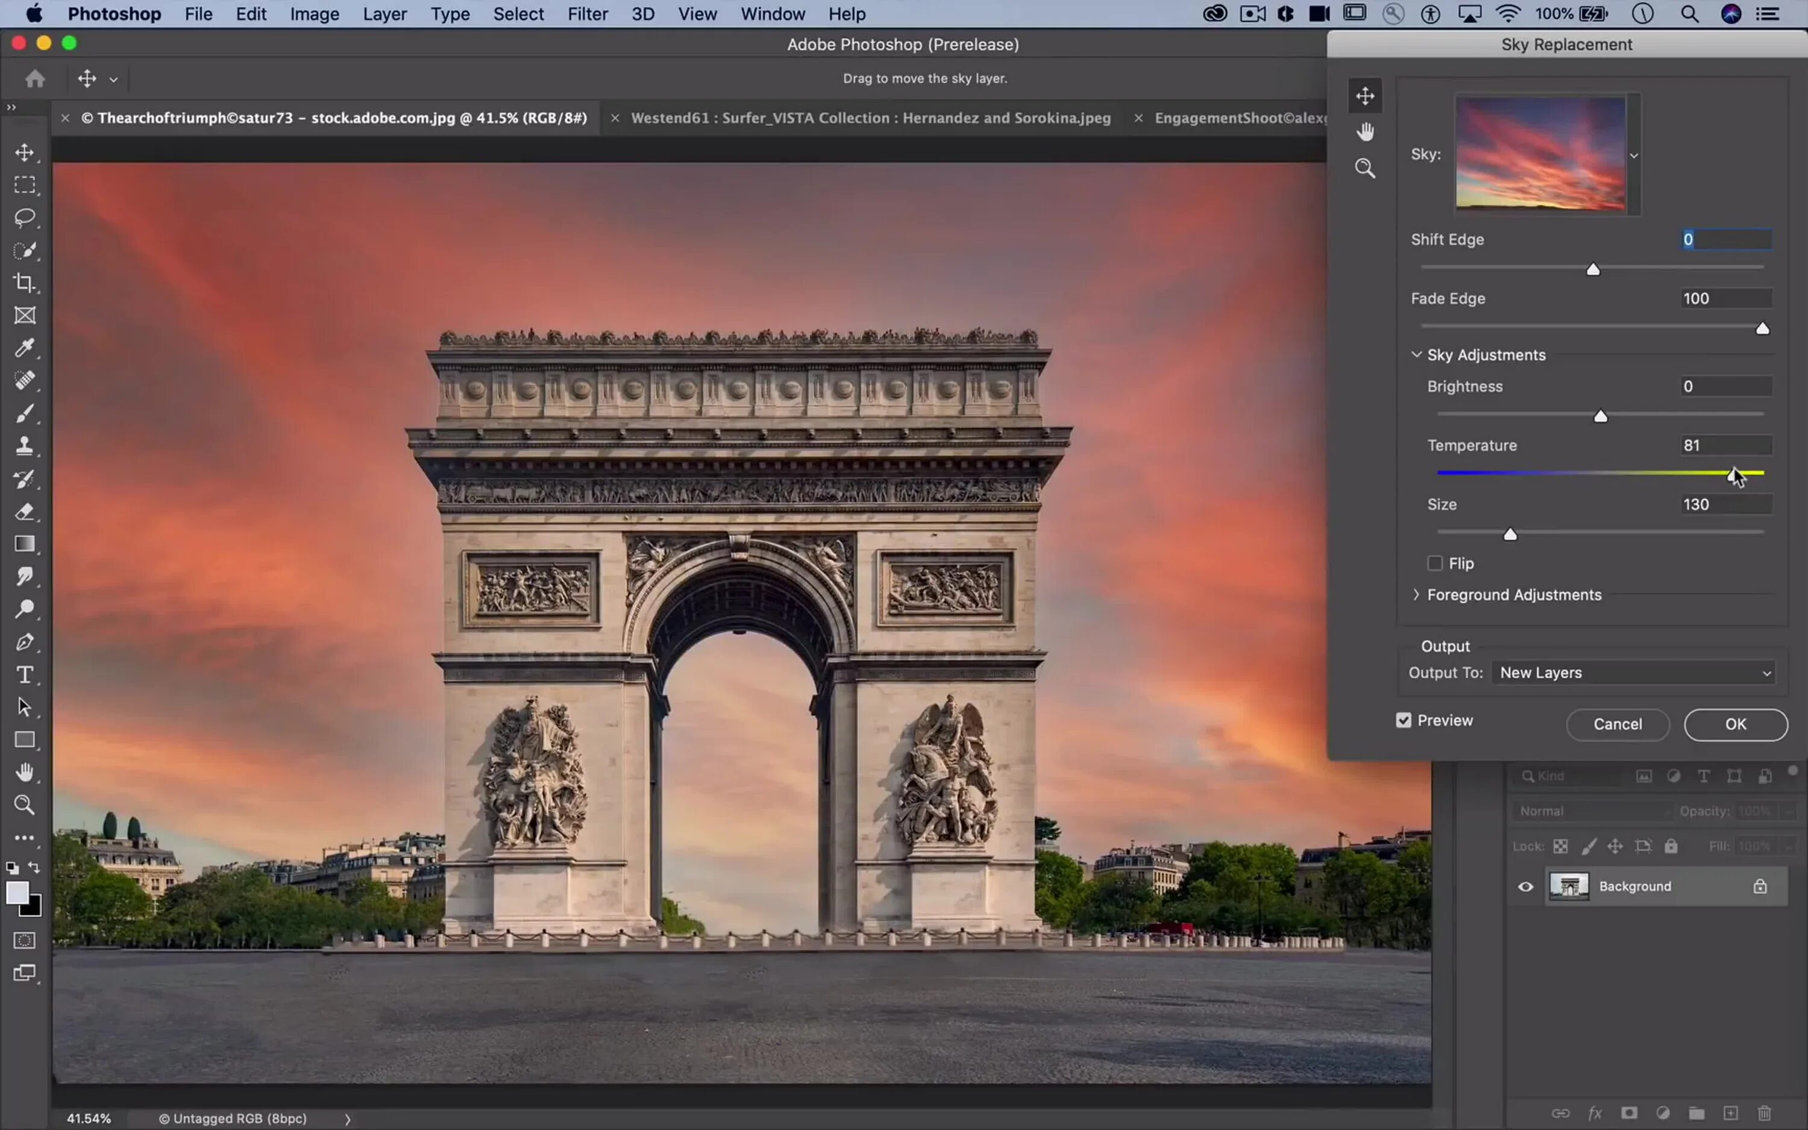This screenshot has width=1808, height=1130.
Task: Select the Clone Stamp tool
Action: click(25, 446)
